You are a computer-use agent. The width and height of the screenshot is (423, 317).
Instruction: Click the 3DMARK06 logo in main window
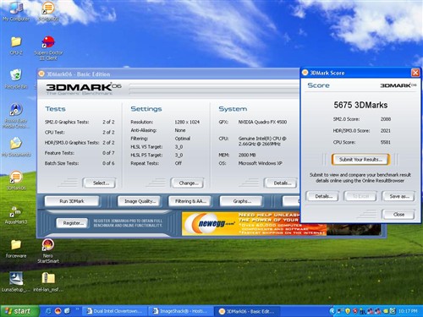pyautogui.click(x=84, y=89)
